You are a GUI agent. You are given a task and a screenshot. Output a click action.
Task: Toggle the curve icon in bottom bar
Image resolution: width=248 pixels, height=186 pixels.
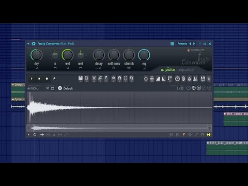coord(196,135)
